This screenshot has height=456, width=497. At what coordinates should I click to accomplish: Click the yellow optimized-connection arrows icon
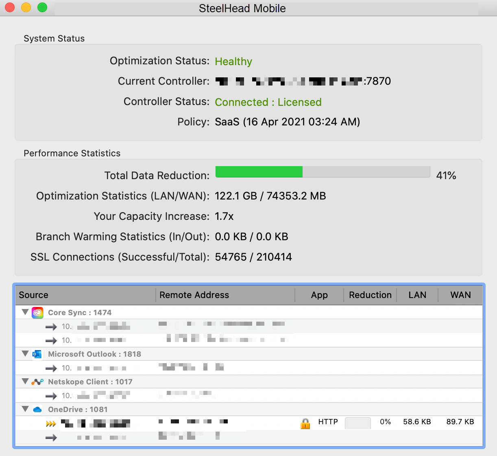[51, 424]
